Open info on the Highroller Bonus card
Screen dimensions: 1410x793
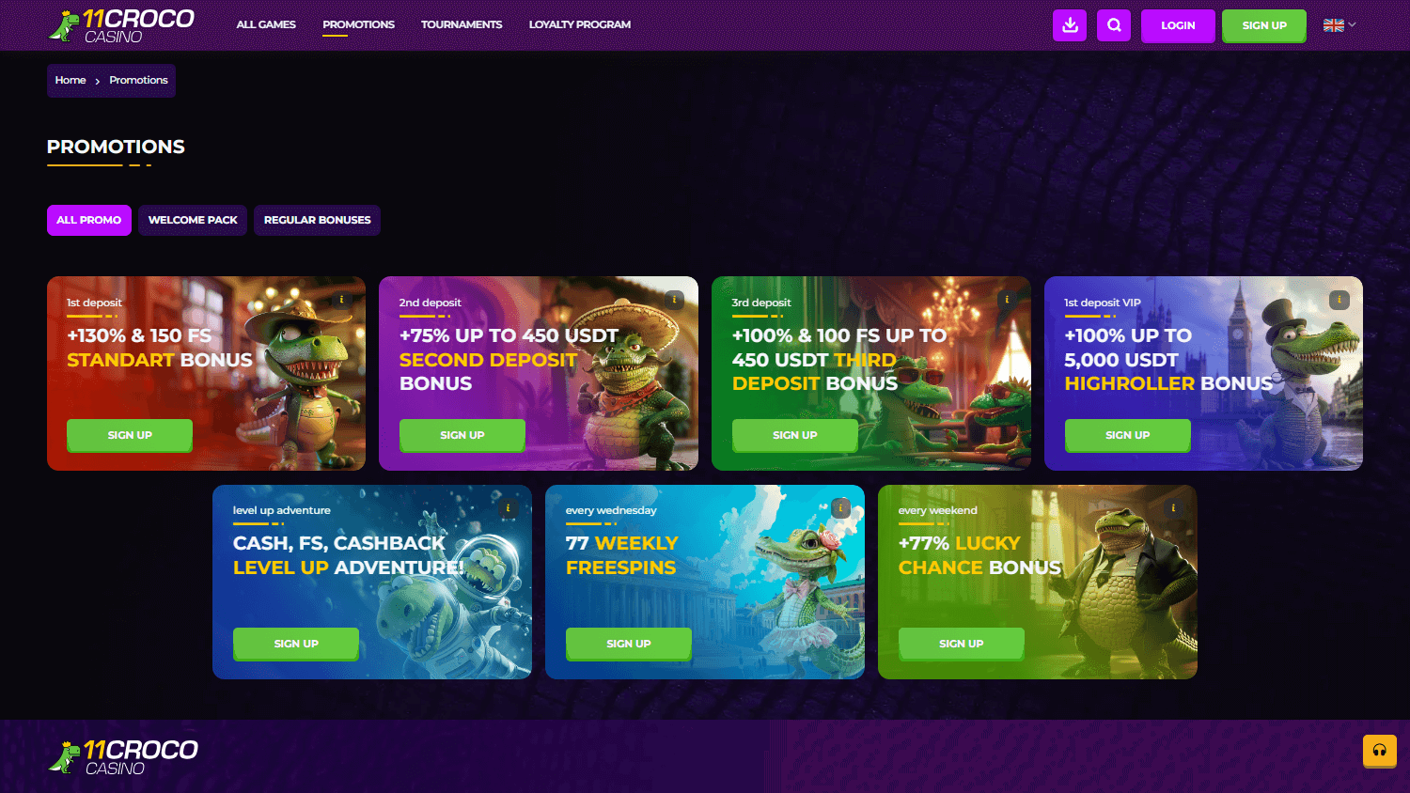(x=1339, y=300)
